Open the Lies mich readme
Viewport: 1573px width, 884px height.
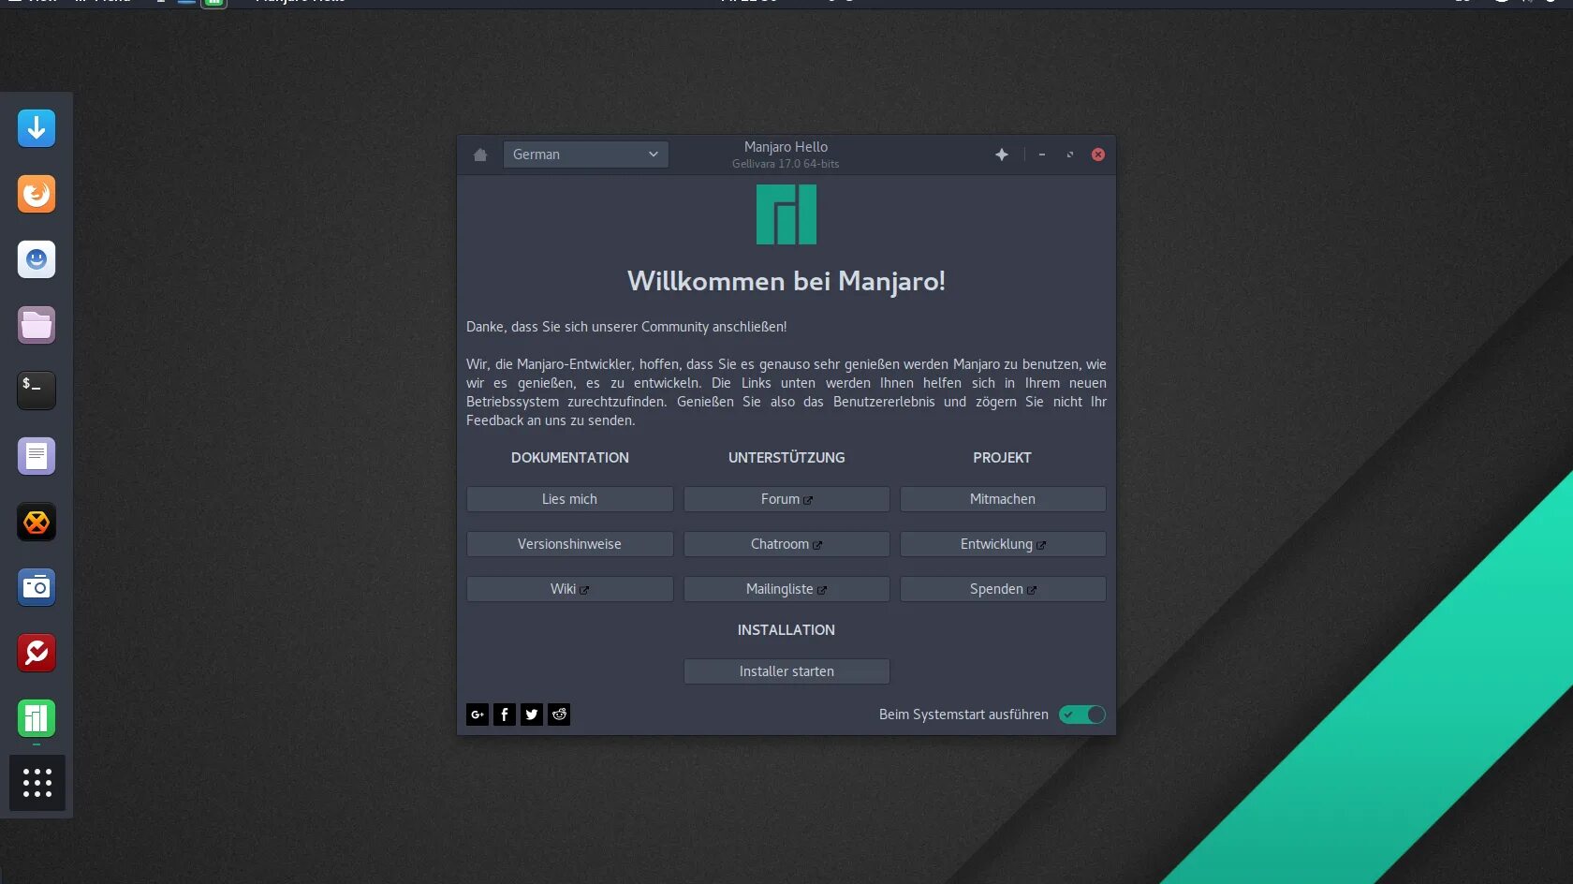570,499
